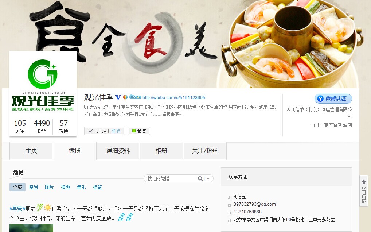Click the blue V verification badge beside 观光佳季
371x232 pixels.
click(x=118, y=97)
